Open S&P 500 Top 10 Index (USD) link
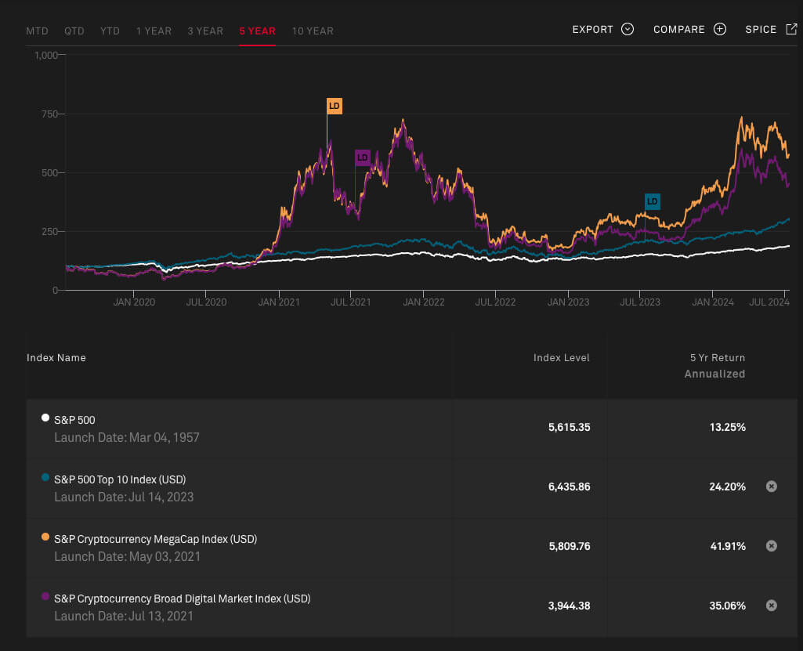Screen dimensions: 803x651 (x=120, y=479)
